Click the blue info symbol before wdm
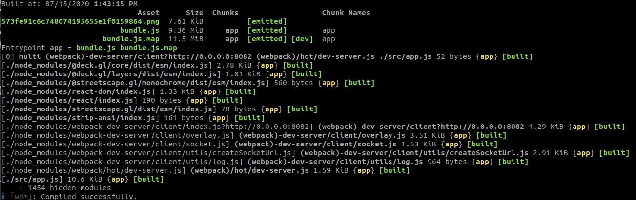Viewport: 636px width, 200px height. pos(2,197)
